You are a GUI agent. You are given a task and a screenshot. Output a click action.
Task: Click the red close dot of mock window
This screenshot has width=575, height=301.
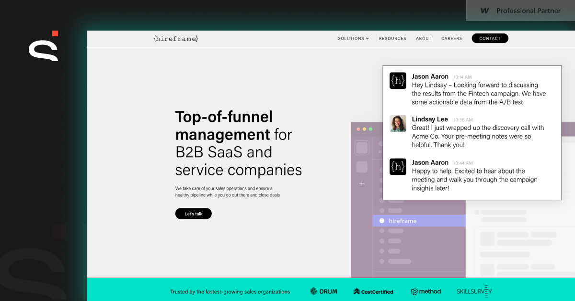[x=358, y=129]
